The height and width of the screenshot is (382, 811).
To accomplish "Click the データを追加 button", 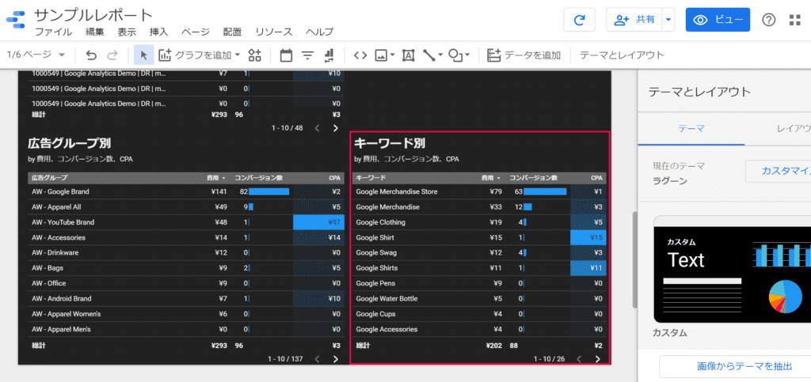I will tap(524, 55).
